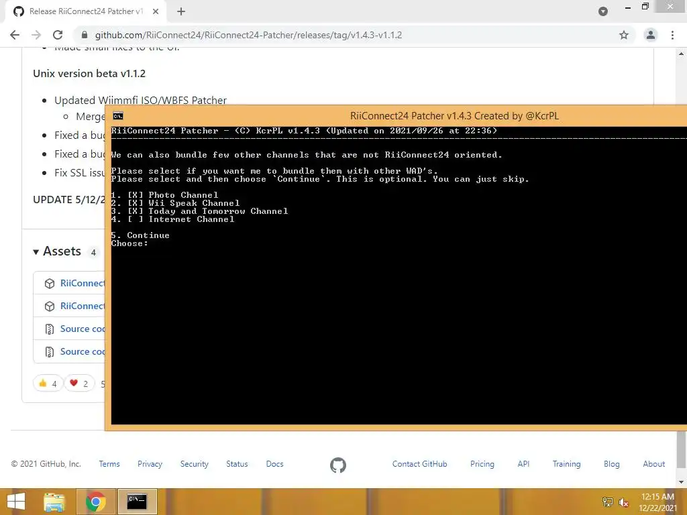Image resolution: width=687 pixels, height=515 pixels.
Task: Open a new Chrome tab
Action: click(x=181, y=11)
